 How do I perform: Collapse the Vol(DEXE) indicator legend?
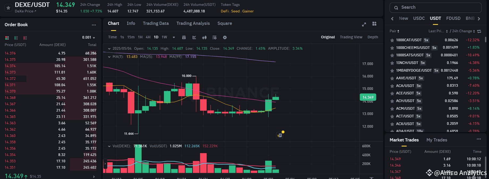pos(109,146)
